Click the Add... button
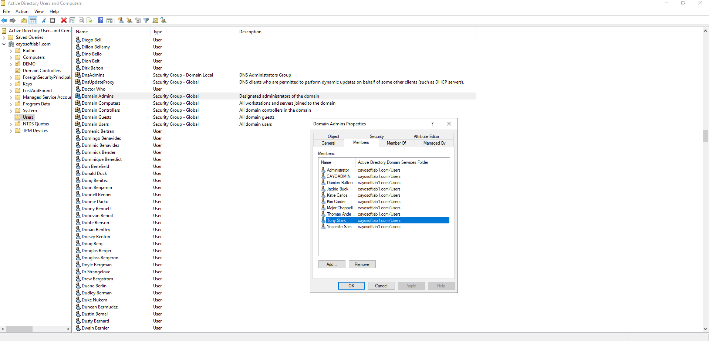This screenshot has height=341, width=709. 331,264
